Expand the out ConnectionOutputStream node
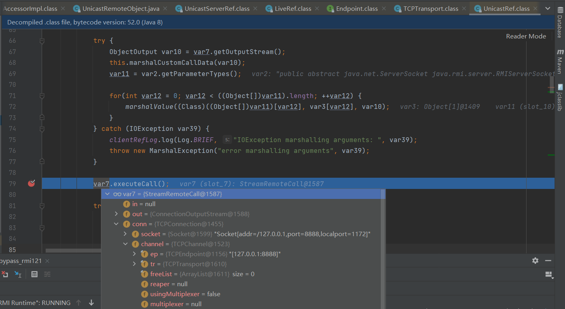 [116, 214]
